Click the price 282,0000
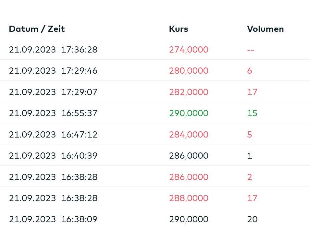The height and width of the screenshot is (229, 310). pos(189,92)
